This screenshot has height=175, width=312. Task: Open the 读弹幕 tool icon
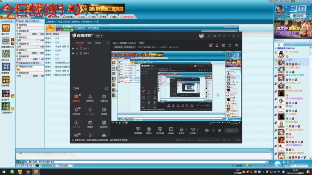[x=104, y=111]
